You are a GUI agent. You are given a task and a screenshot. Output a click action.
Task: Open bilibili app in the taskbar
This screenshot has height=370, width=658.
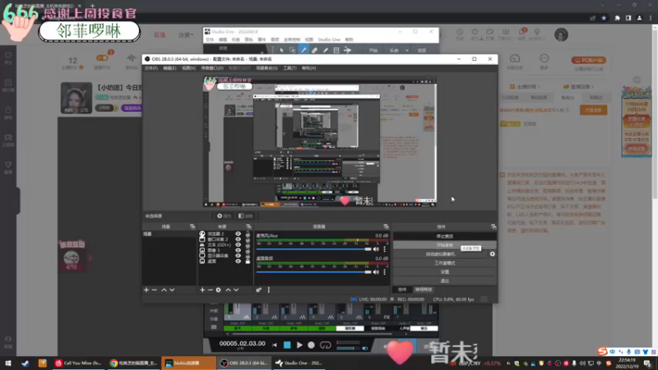coord(188,363)
